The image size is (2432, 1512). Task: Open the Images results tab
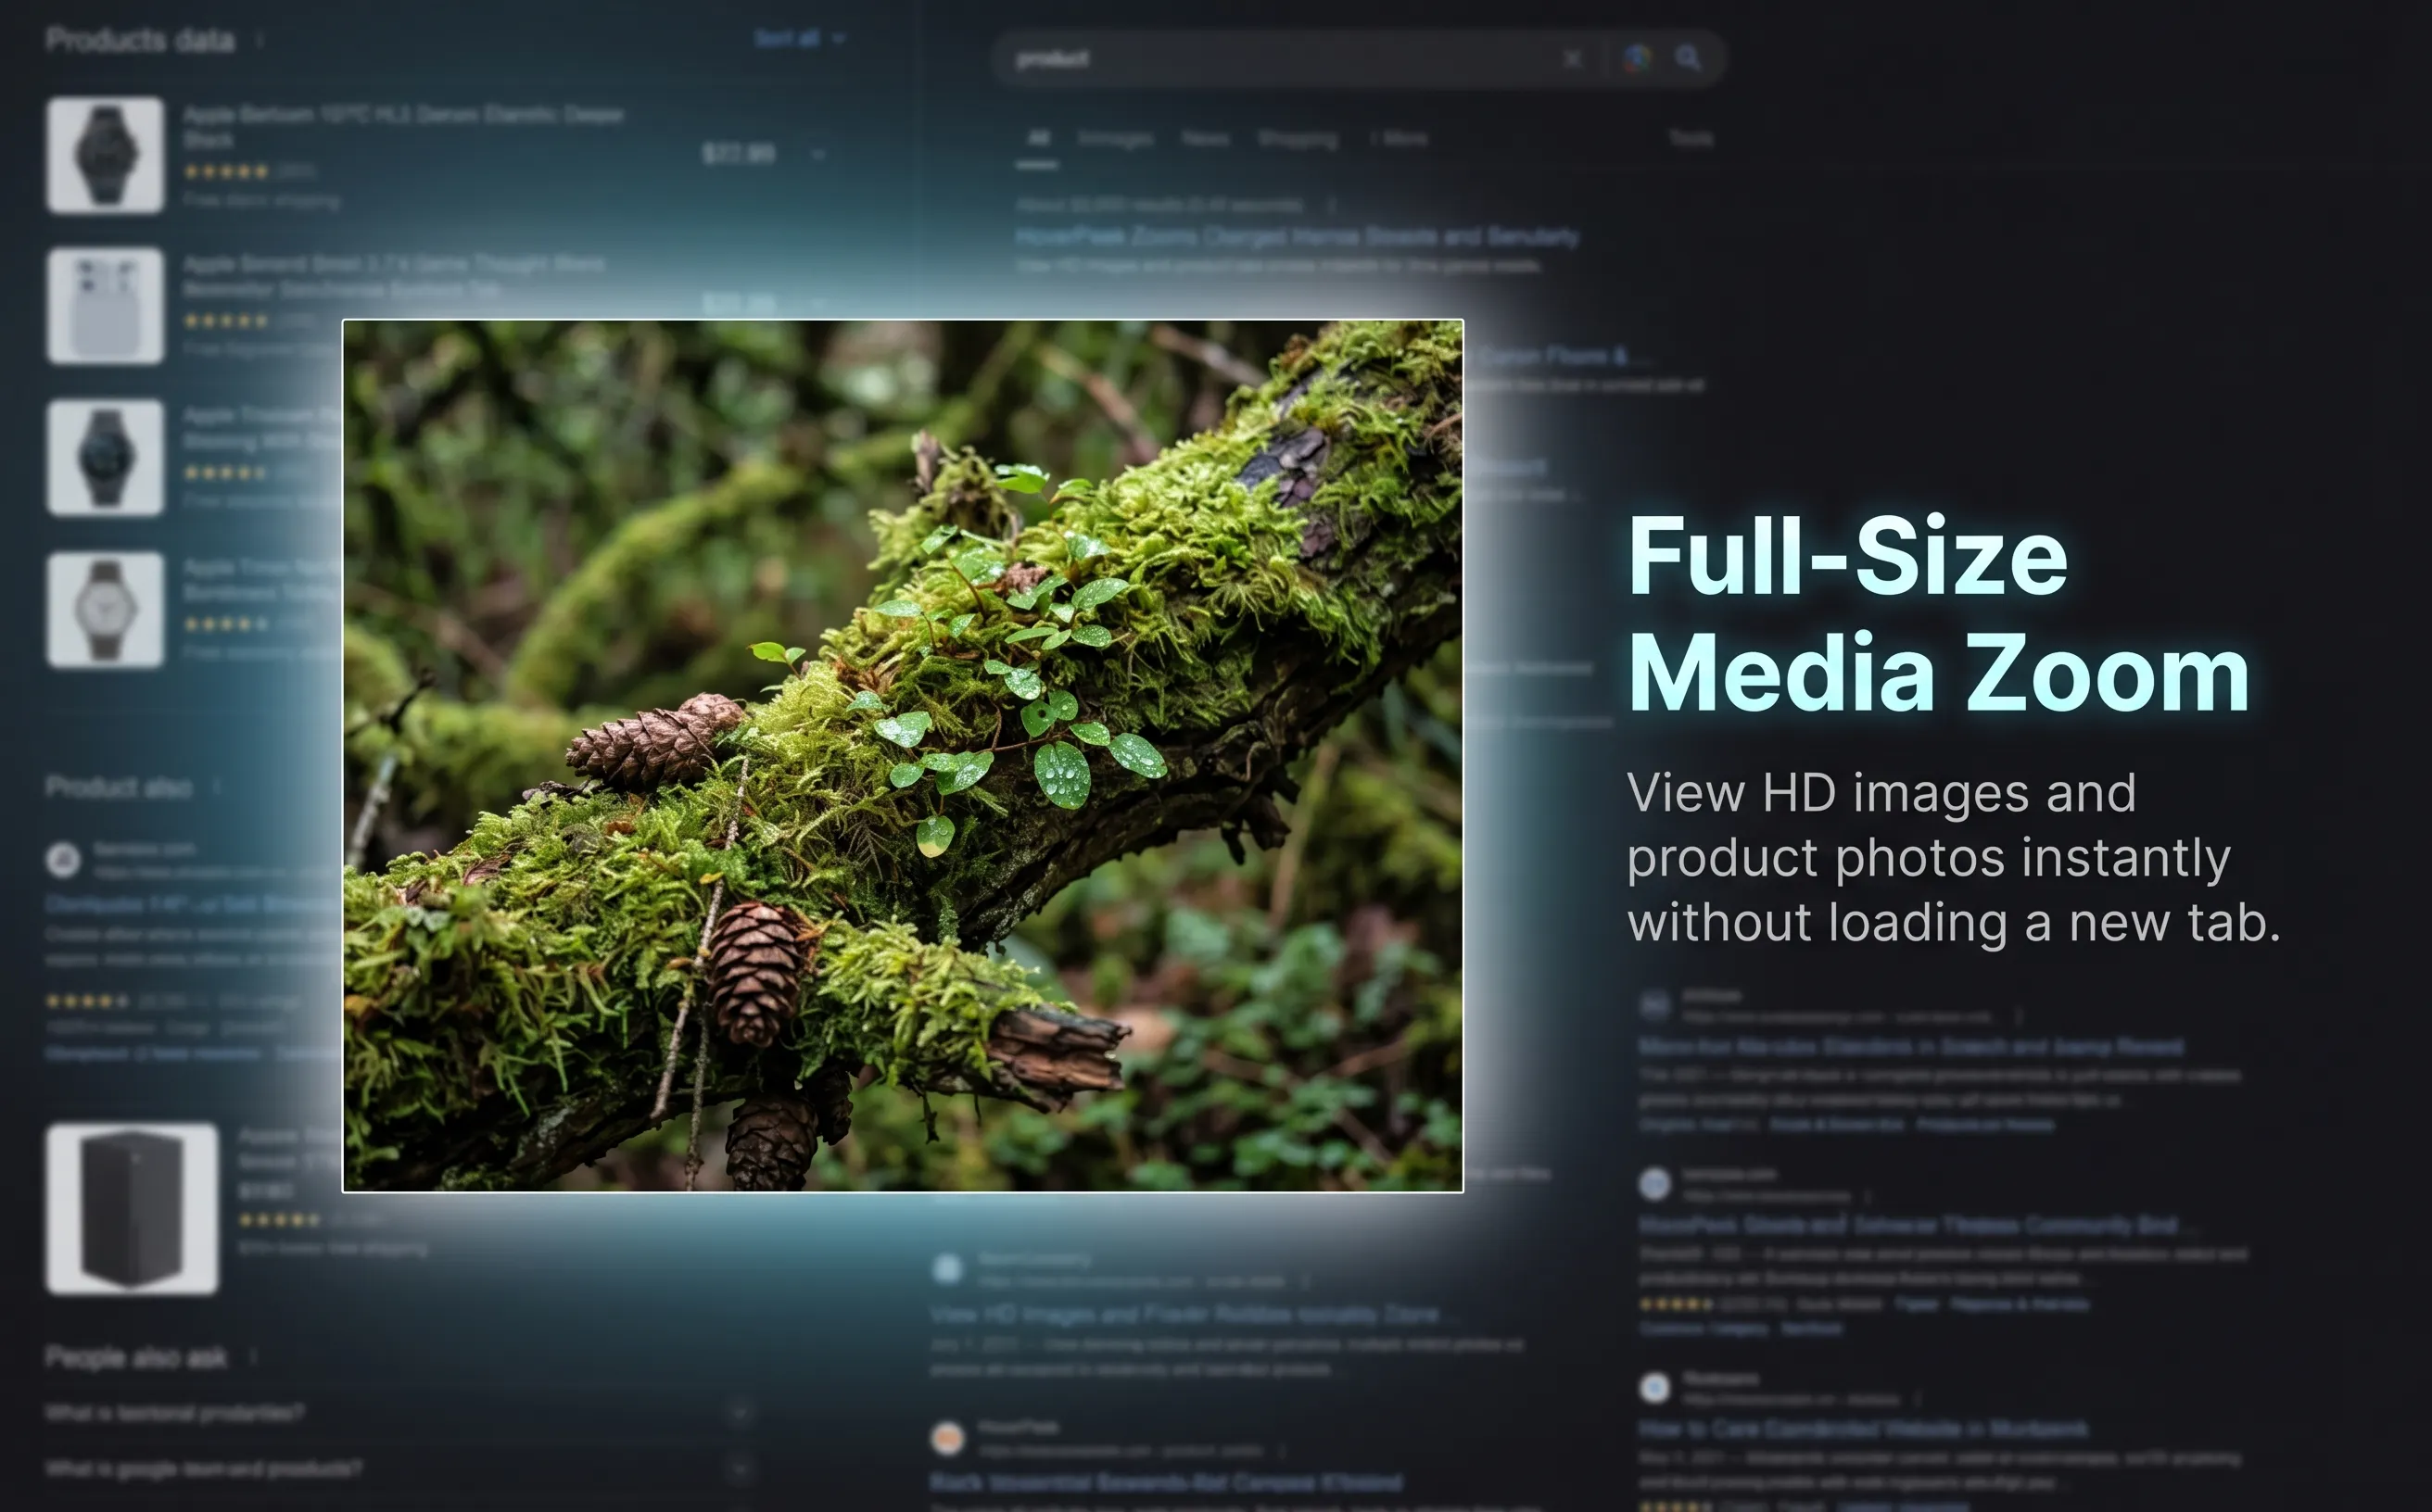tap(1116, 138)
